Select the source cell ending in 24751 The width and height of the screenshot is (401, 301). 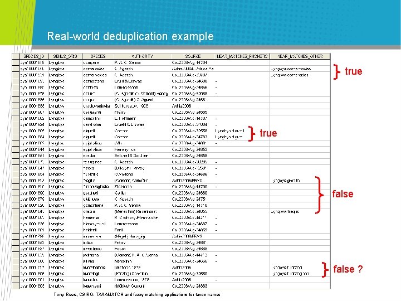(193, 199)
